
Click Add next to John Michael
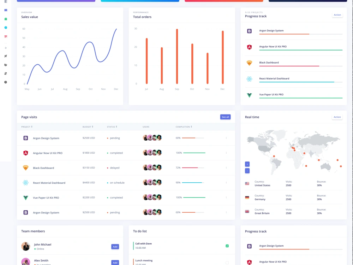[x=115, y=247]
